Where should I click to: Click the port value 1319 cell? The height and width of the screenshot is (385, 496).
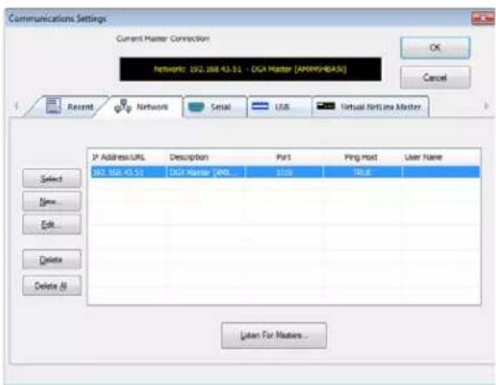(x=284, y=173)
